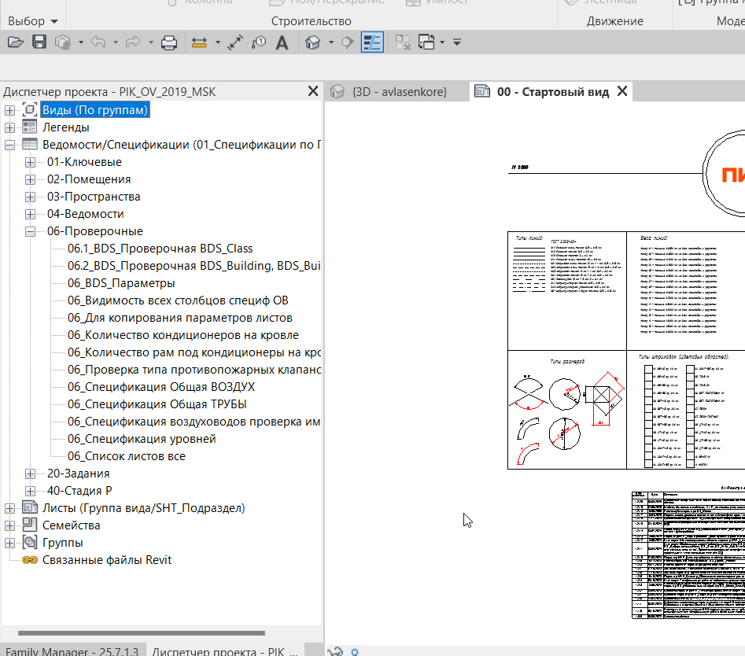Select 06_Видимость всех столбцов специф ОВ
The image size is (745, 656).
click(178, 300)
